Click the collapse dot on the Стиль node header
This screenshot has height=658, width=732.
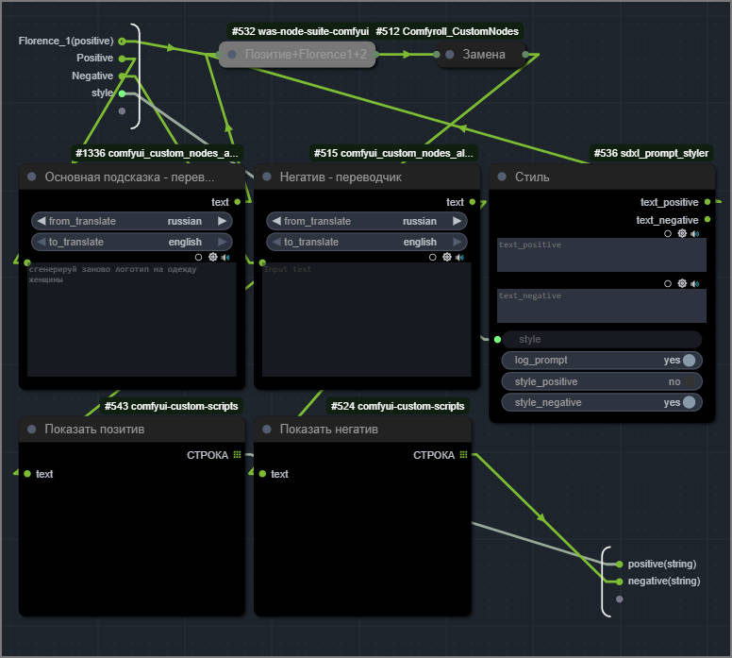[502, 177]
